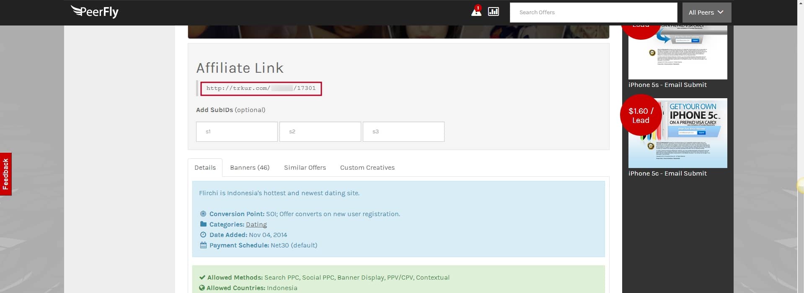Focus the s2 SubID field
The width and height of the screenshot is (804, 293).
320,132
